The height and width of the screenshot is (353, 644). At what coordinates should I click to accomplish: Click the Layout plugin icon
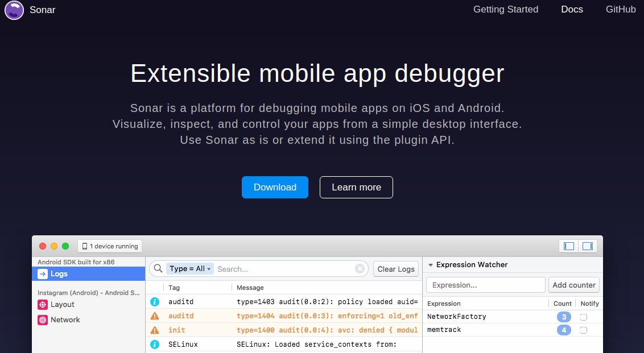pos(43,305)
